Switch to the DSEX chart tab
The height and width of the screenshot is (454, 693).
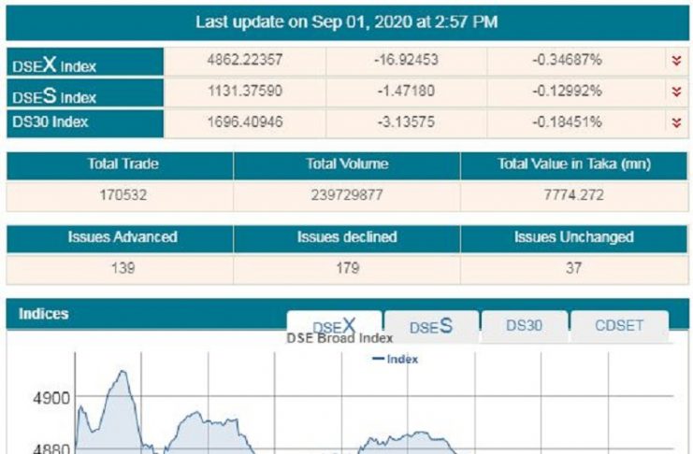[x=334, y=327]
